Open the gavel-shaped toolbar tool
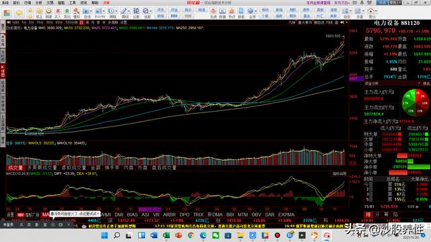Image resolution: width=431 pixels, height=242 pixels. click(76, 11)
